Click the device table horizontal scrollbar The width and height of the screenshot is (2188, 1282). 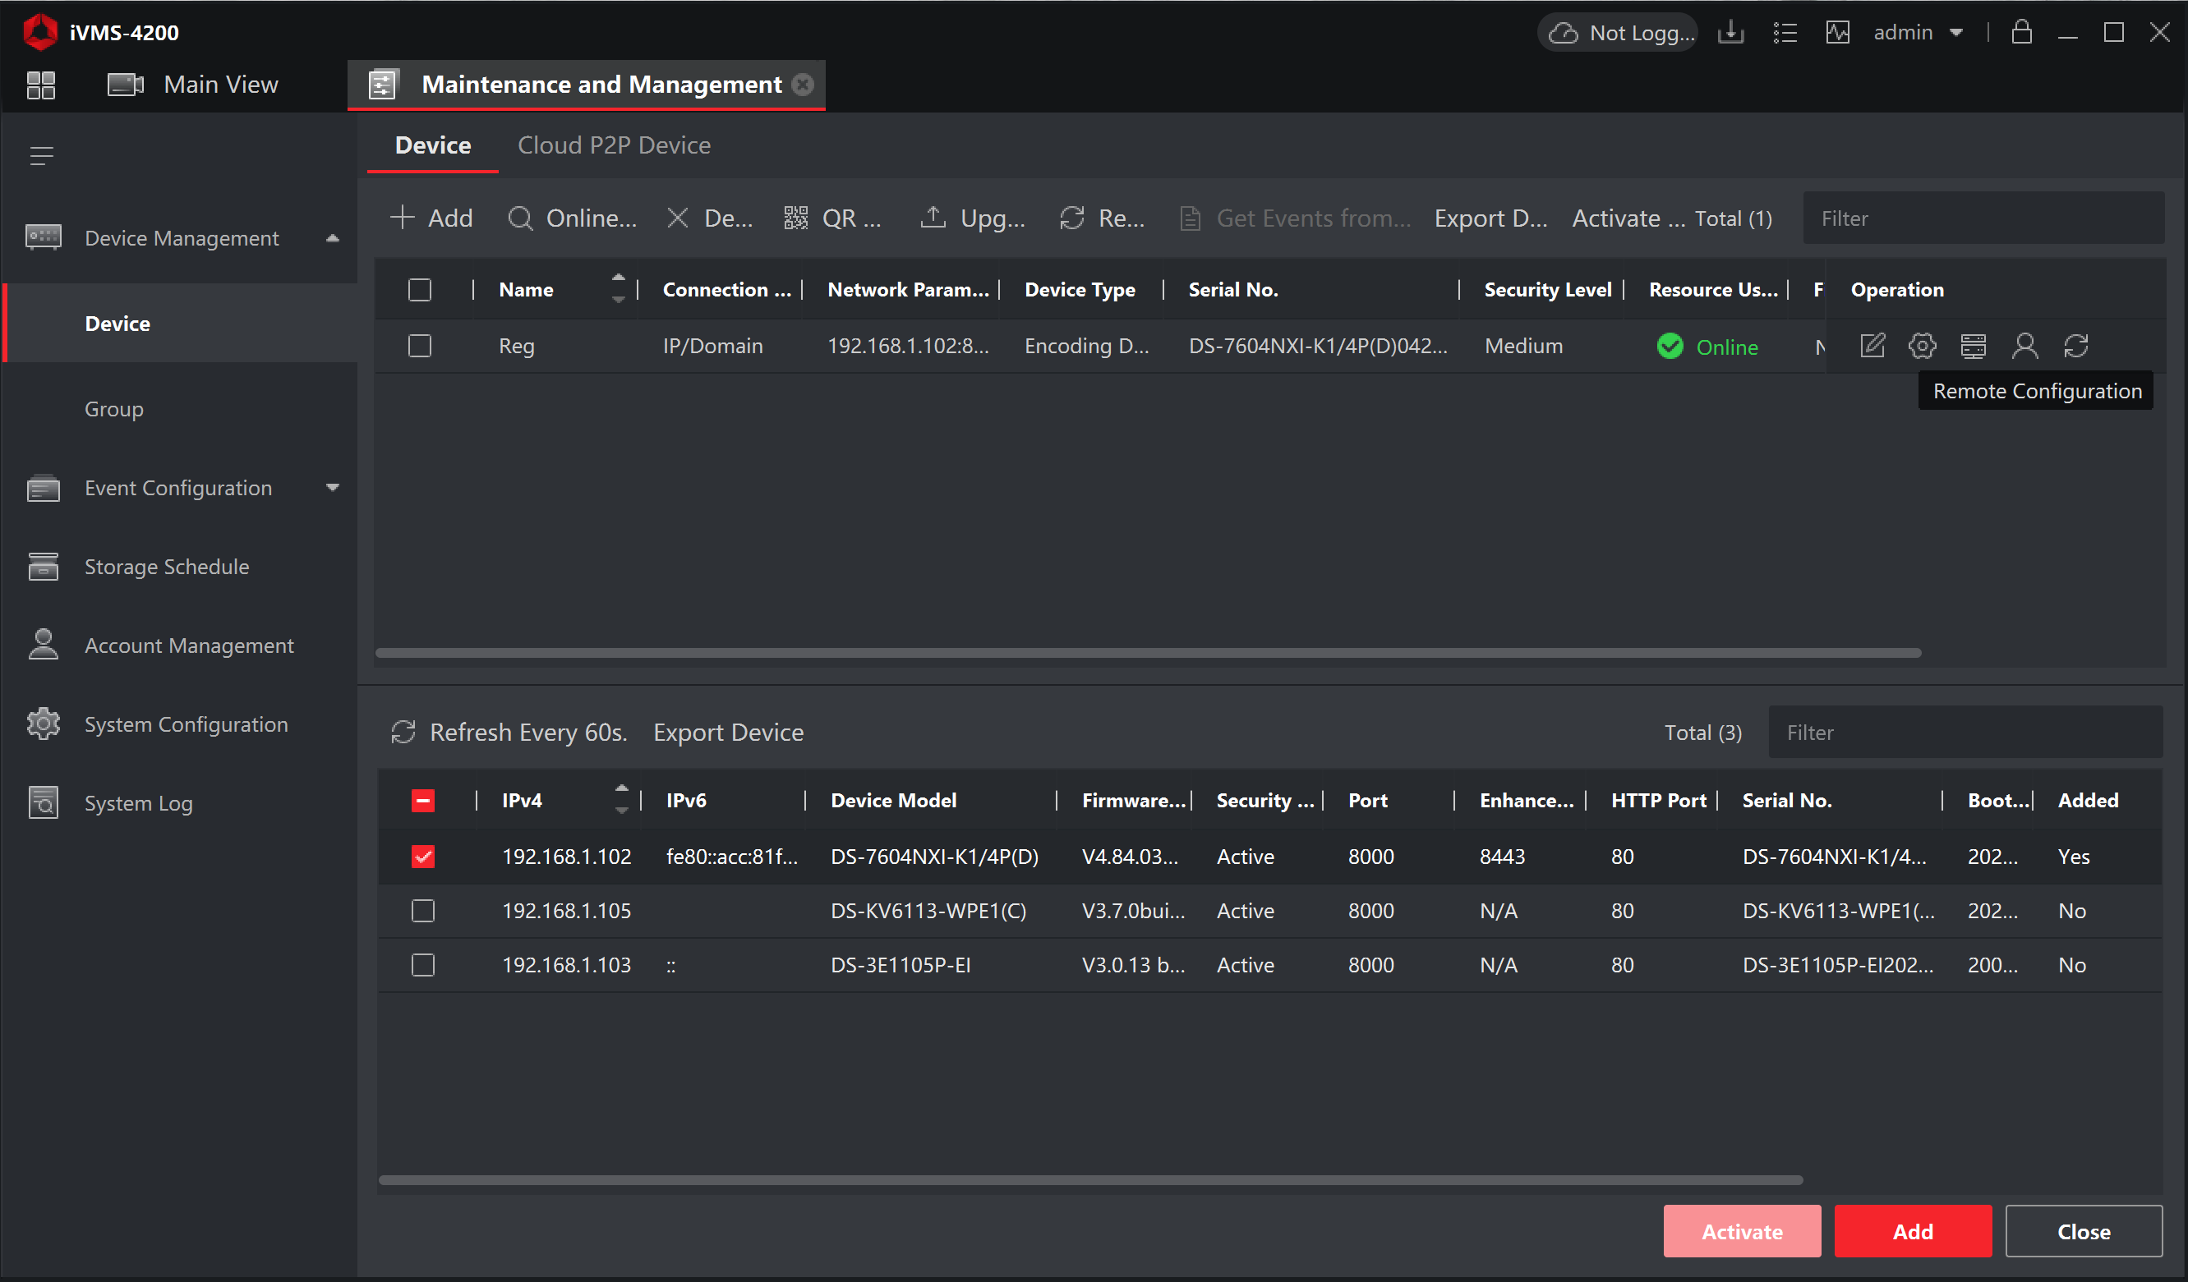tap(1148, 653)
